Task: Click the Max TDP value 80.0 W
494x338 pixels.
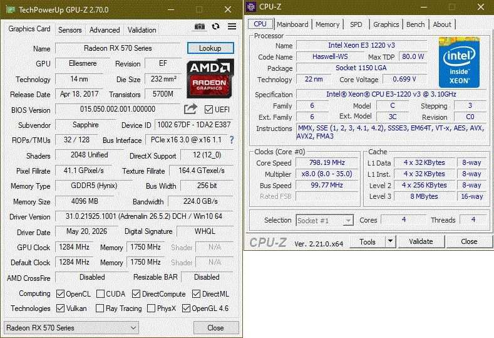Action: click(413, 56)
